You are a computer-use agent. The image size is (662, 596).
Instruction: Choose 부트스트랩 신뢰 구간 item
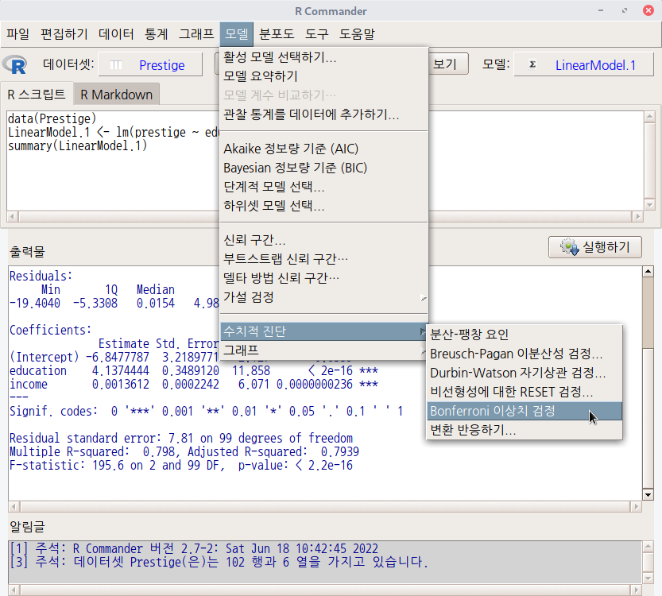point(323,259)
